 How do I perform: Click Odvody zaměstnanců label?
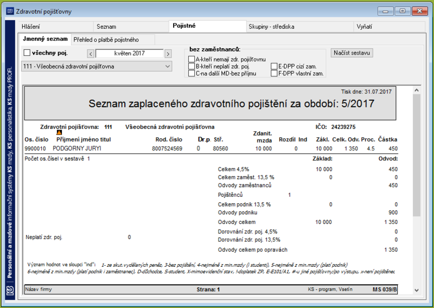pyautogui.click(x=245, y=185)
